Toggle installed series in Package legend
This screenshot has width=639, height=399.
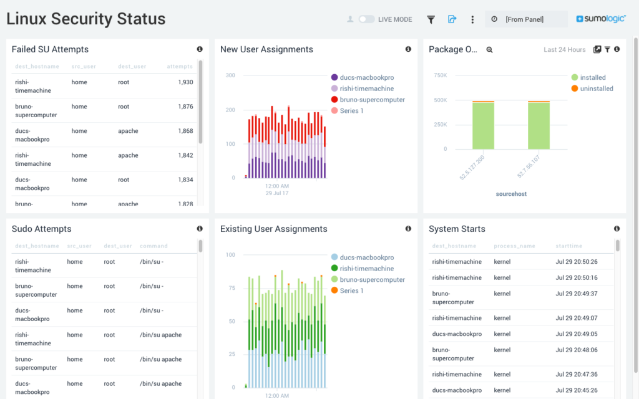tap(588, 77)
